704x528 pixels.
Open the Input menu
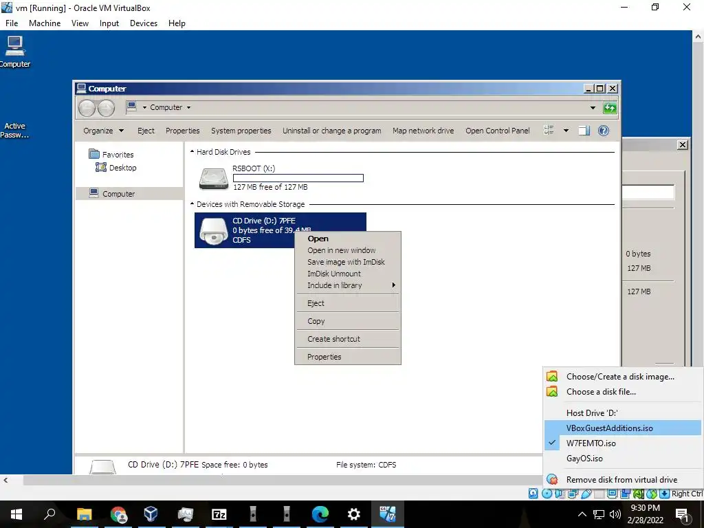[x=109, y=23]
